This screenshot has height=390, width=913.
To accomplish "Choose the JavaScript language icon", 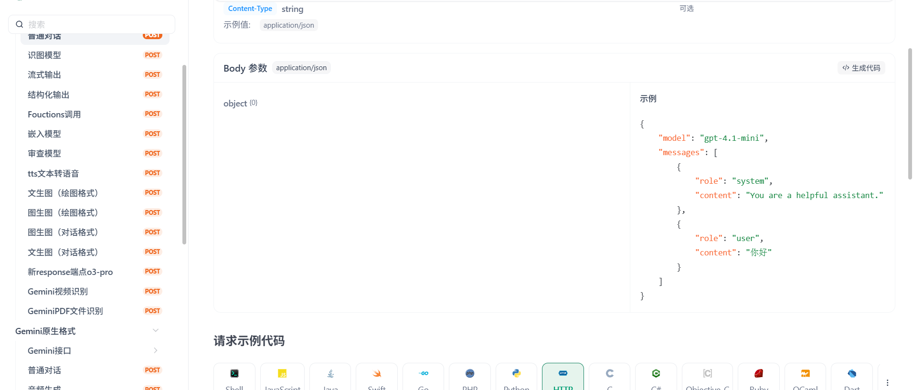I will coord(282,374).
